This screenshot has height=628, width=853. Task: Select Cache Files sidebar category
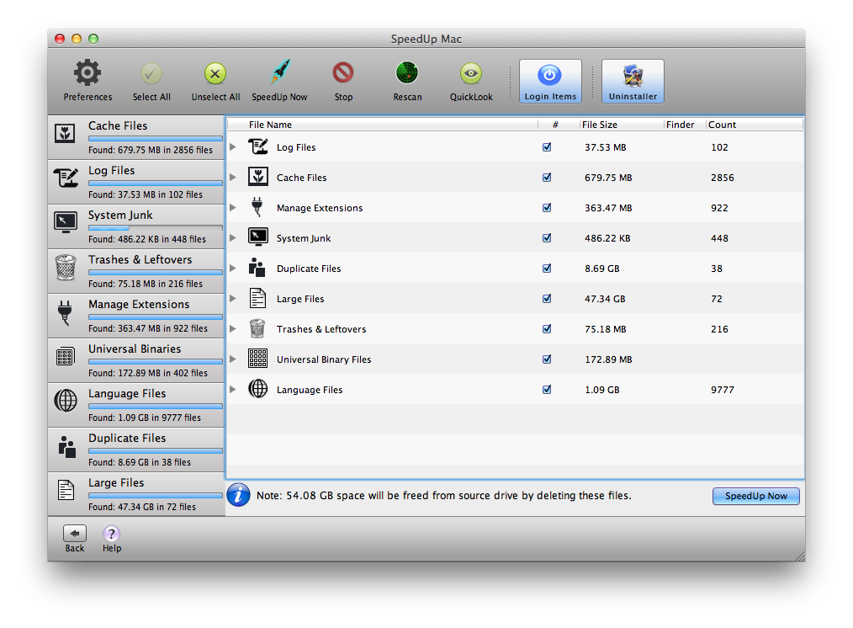pyautogui.click(x=136, y=137)
